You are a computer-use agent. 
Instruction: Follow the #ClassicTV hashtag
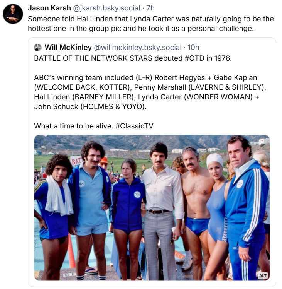pyautogui.click(x=134, y=126)
